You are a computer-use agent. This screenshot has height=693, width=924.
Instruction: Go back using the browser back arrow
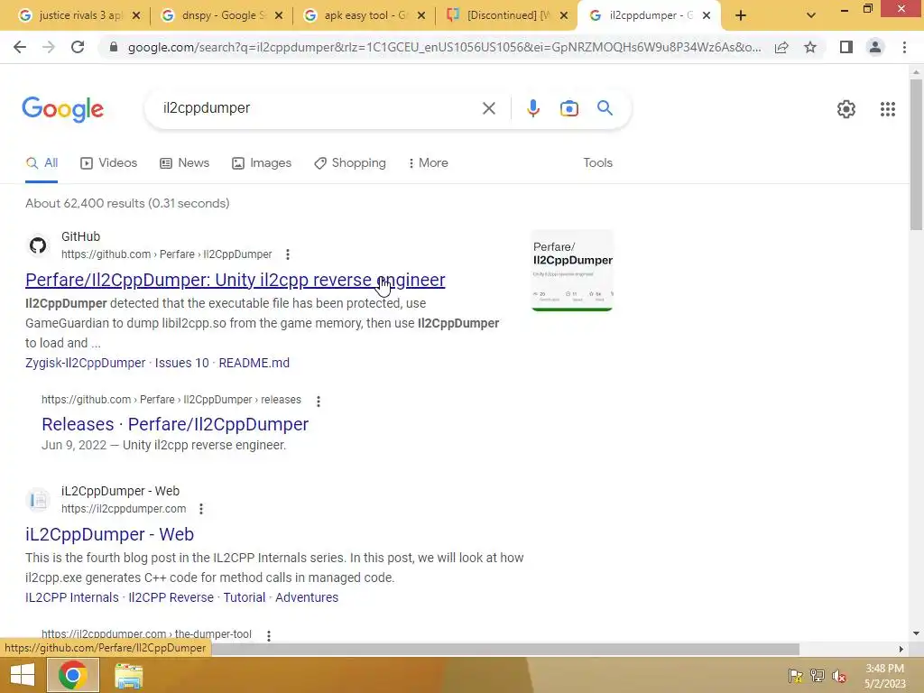(20, 47)
